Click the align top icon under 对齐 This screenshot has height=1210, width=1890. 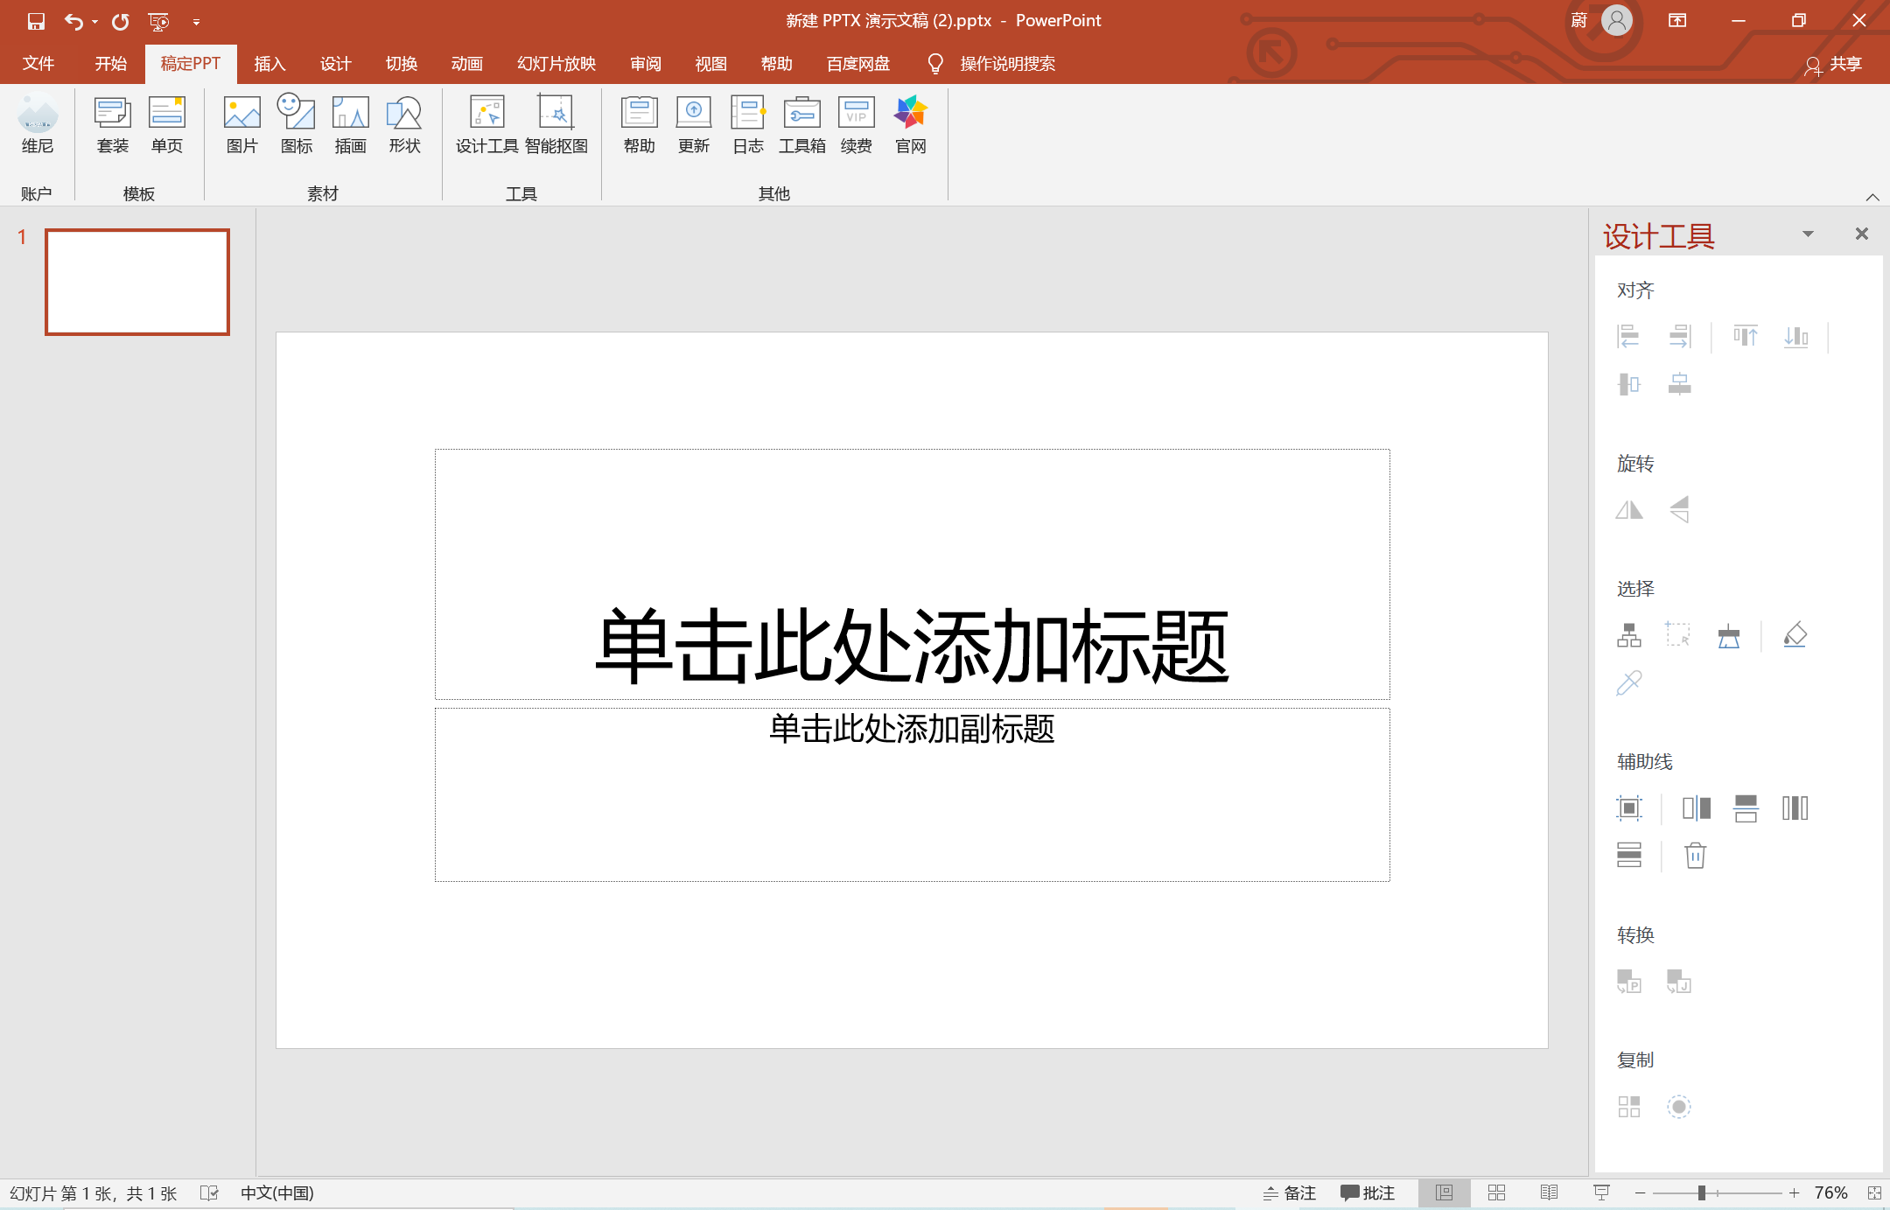(1746, 336)
